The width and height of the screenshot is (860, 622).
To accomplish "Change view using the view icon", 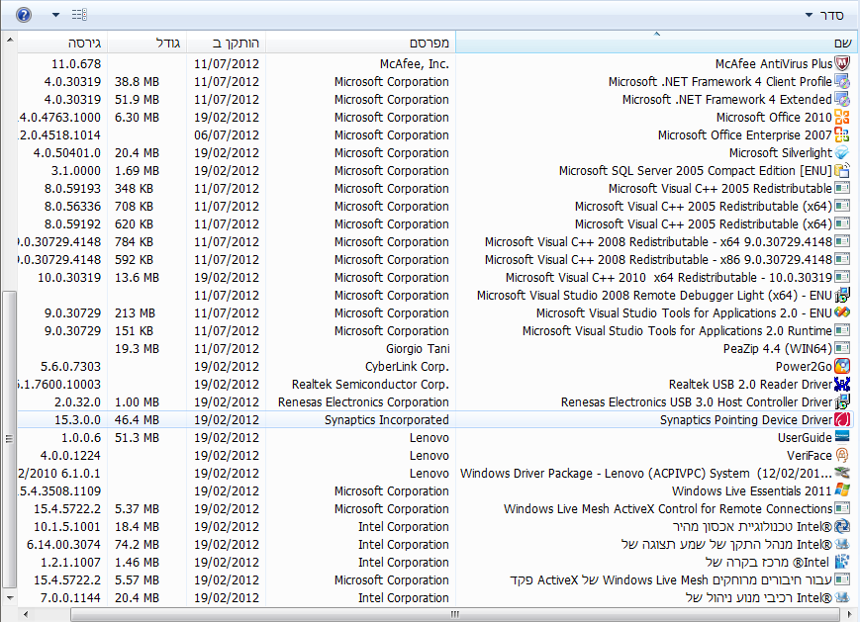I will pos(79,15).
